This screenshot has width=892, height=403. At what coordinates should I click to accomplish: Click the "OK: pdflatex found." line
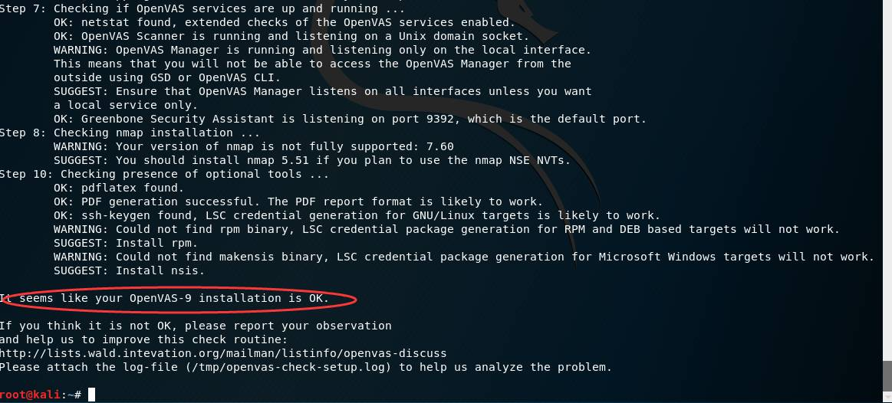click(119, 188)
